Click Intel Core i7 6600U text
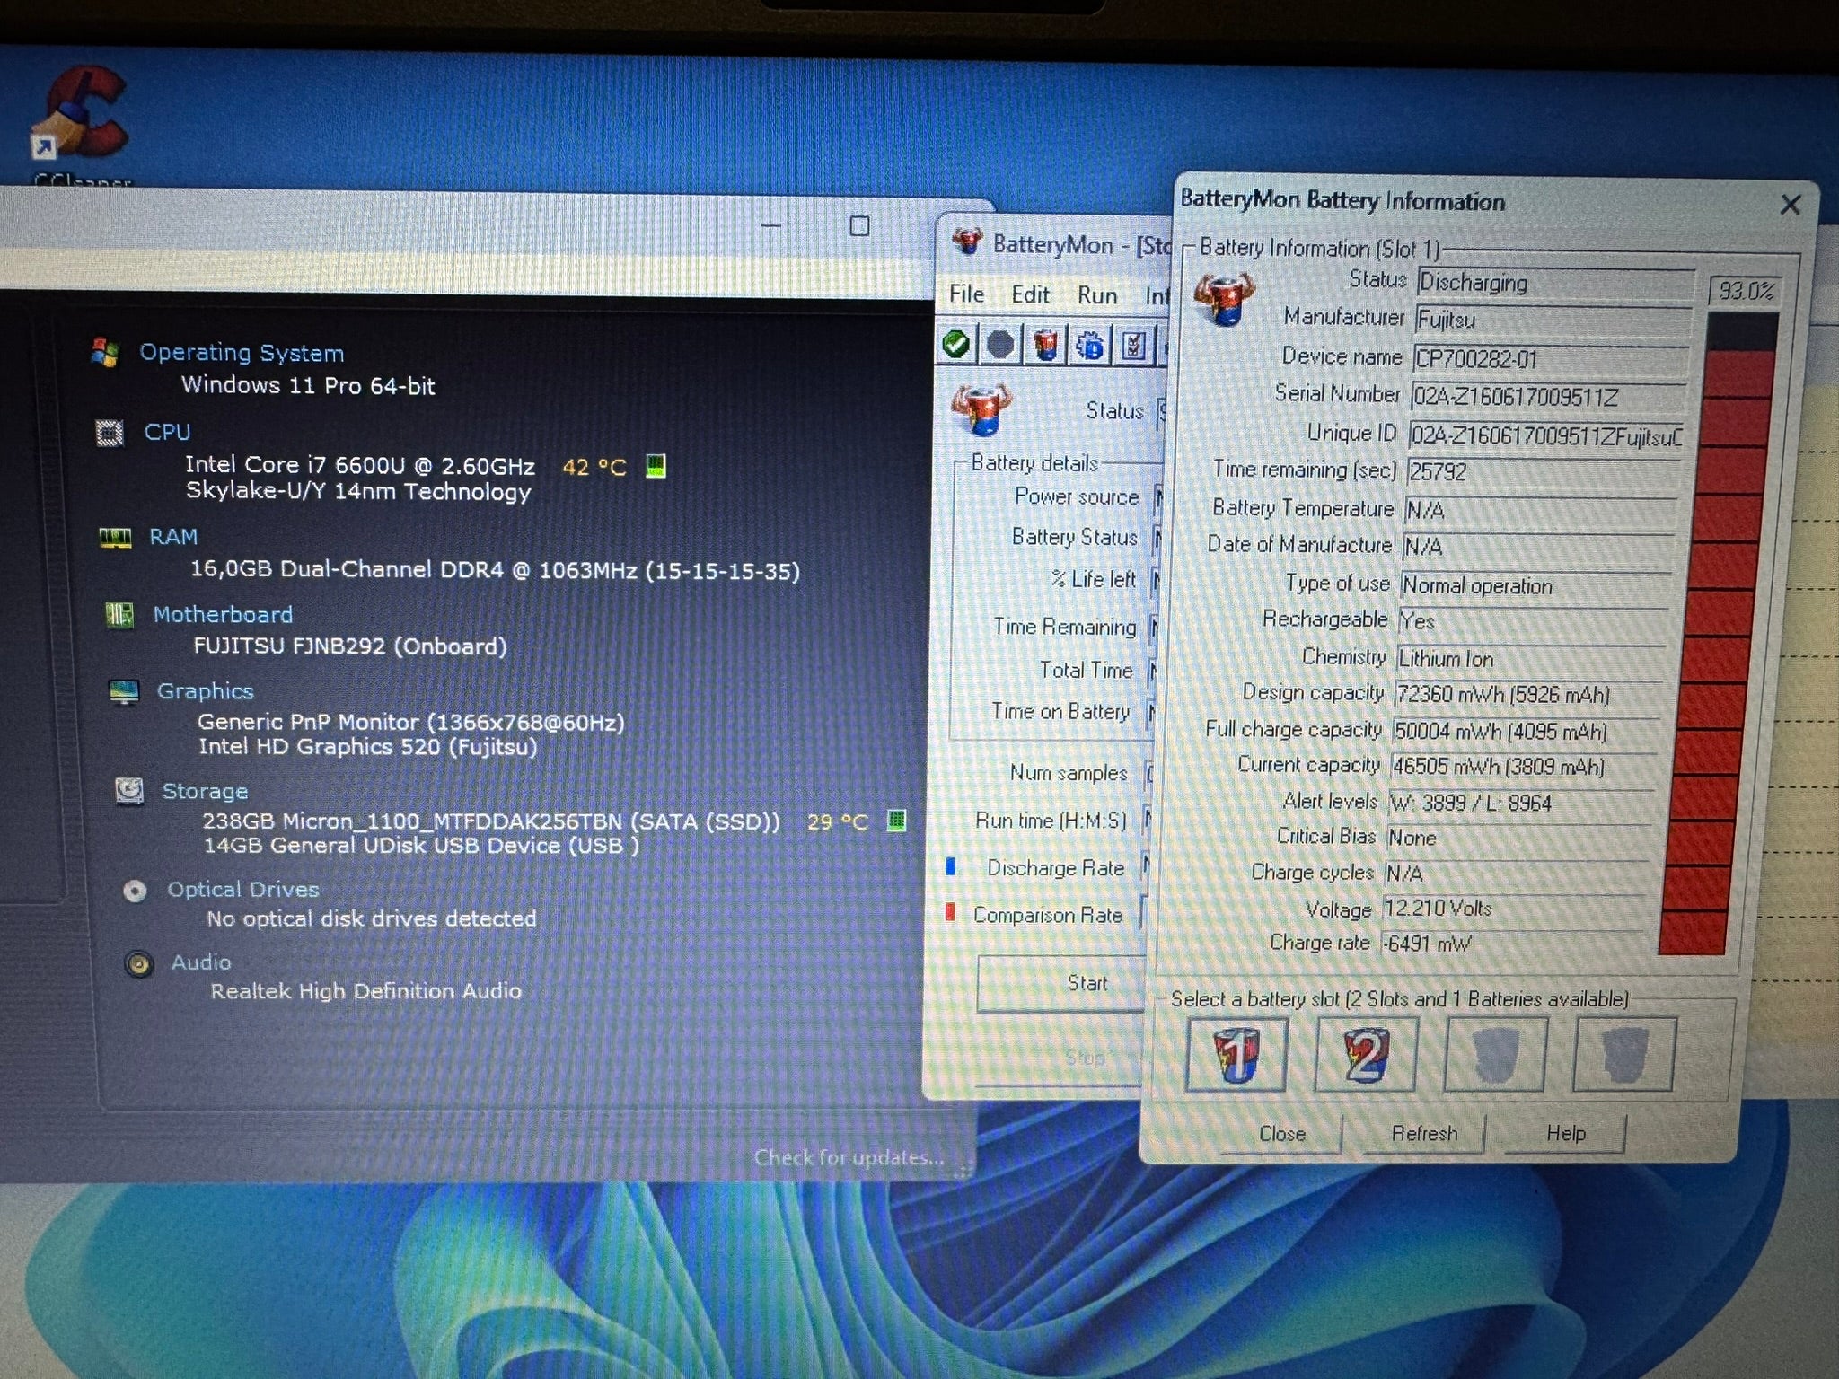The height and width of the screenshot is (1379, 1839). 359,465
